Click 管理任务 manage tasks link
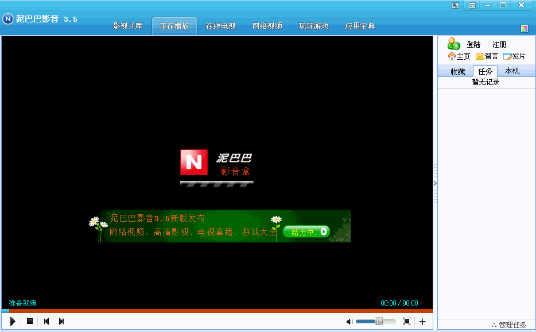The width and height of the screenshot is (536, 332). [509, 325]
